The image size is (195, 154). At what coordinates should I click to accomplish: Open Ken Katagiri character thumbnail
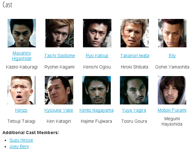(59, 90)
